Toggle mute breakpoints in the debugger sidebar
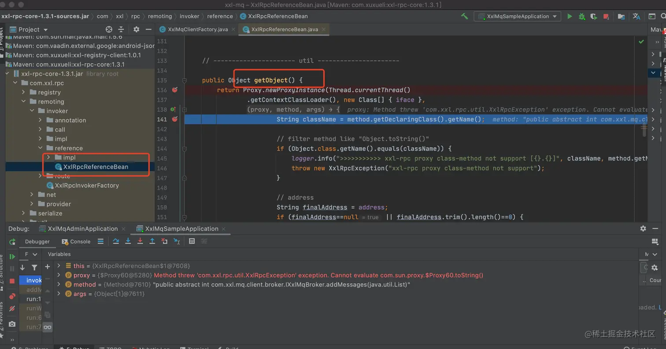 [x=12, y=309]
